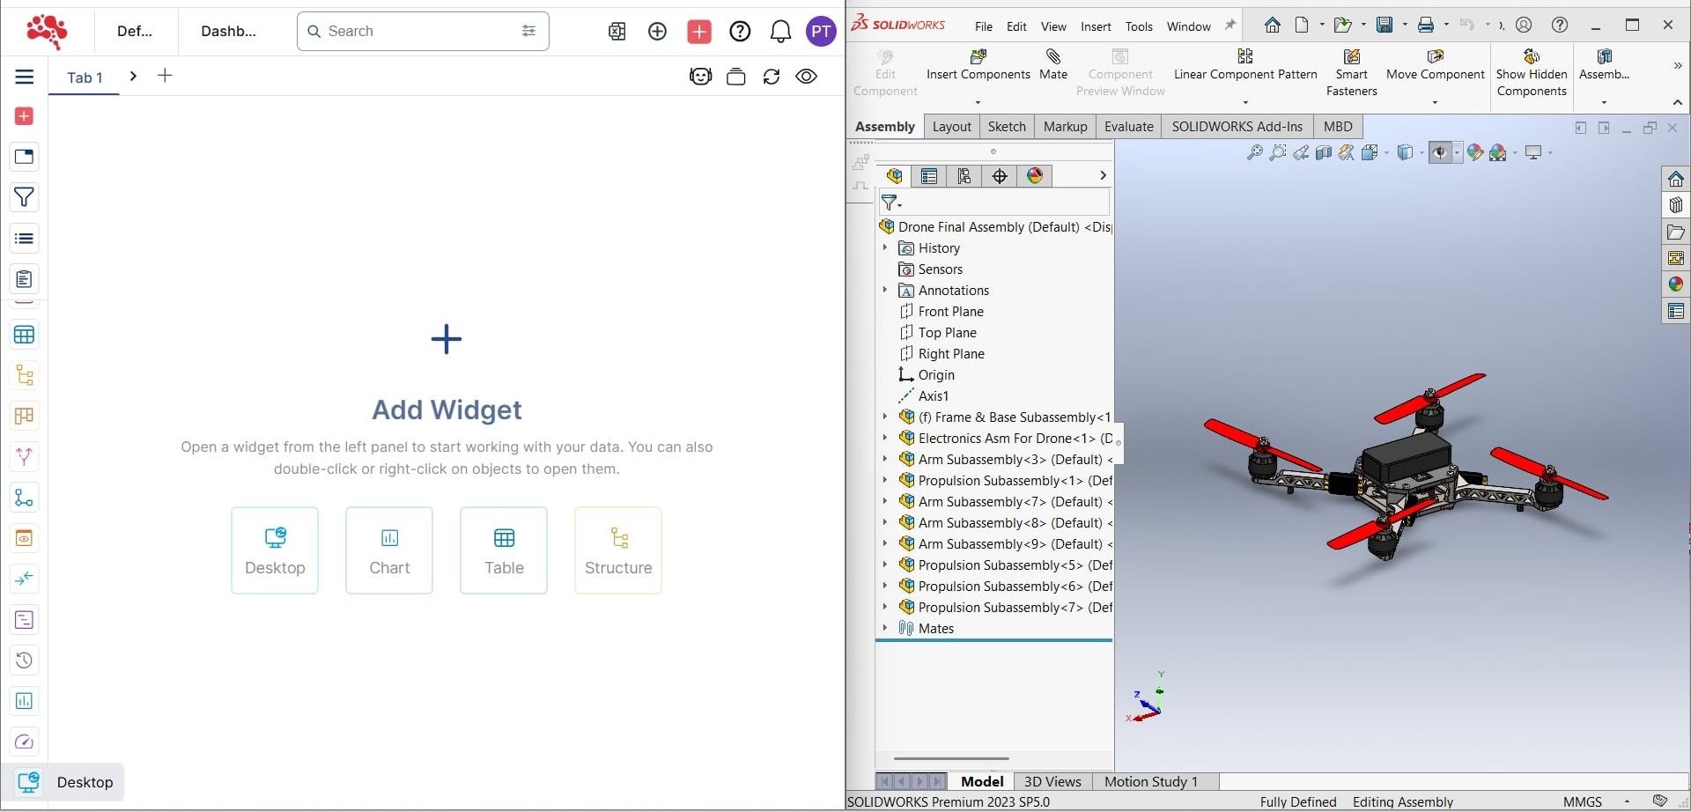This screenshot has width=1691, height=812.
Task: Open the notifications bell
Action: click(x=780, y=32)
